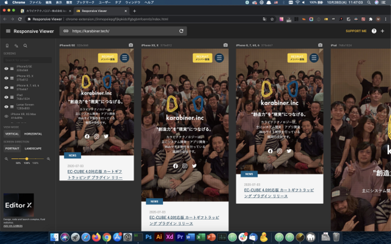Hide the iPad 768x1024 screen
Screen dimensions: 391x244
[6, 97]
